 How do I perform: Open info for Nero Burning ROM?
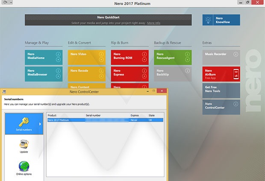pyautogui.click(x=144, y=54)
